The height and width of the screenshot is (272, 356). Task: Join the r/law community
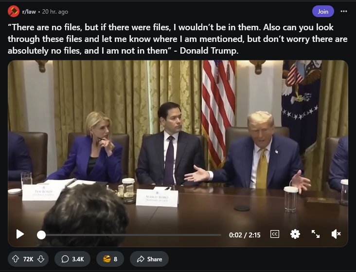323,11
